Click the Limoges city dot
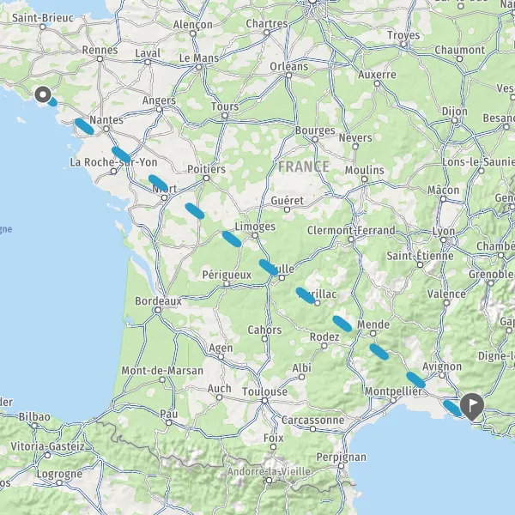515x515 pixels. [255, 235]
